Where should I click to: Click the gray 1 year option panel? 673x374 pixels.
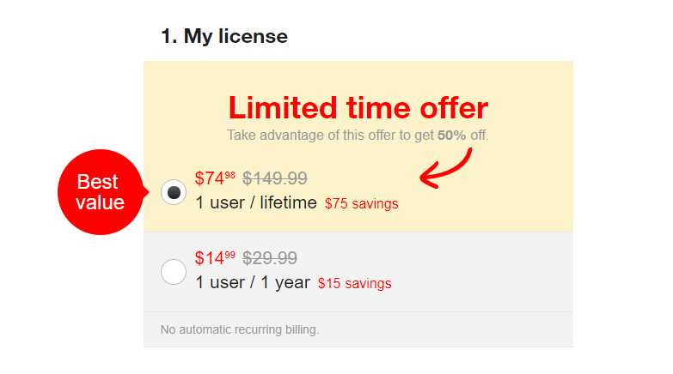(358, 272)
